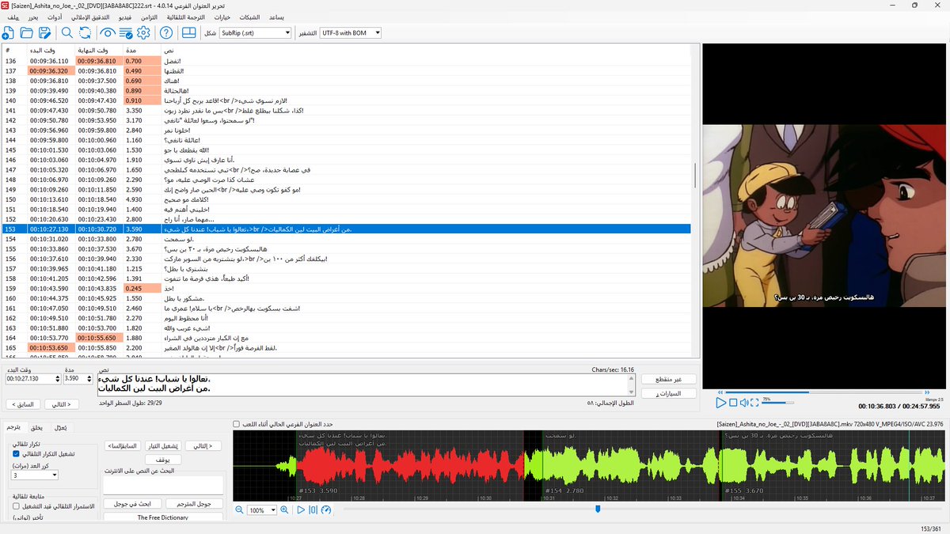Select subtitle row 159 with duration 0.245
950x534 pixels.
346,289
